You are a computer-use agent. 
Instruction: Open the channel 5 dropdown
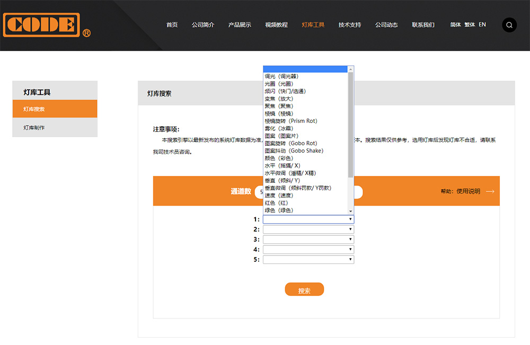pos(308,260)
